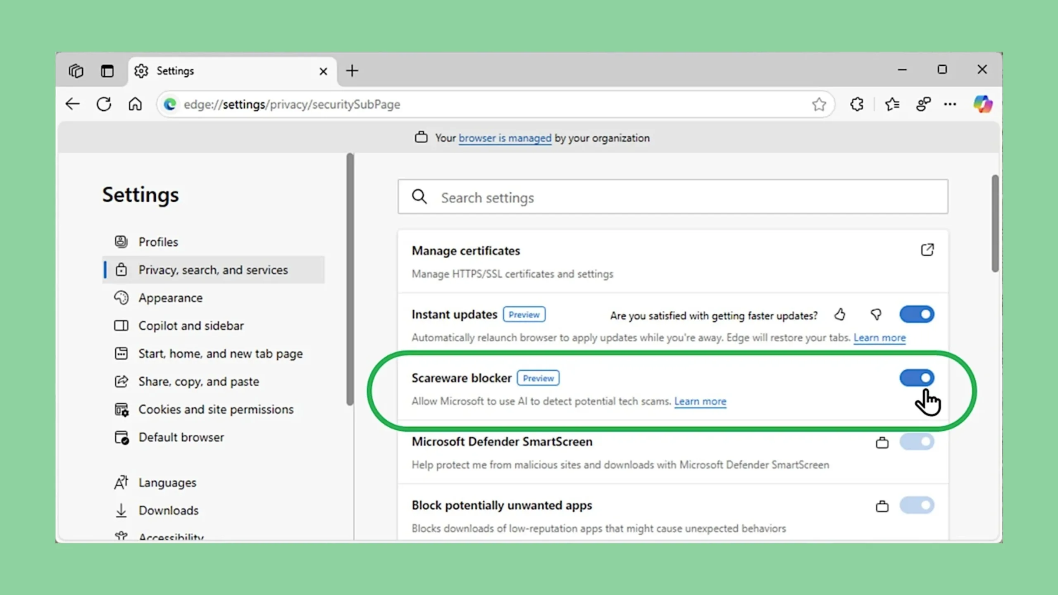Toggle Microsoft Defender SmartScreen switch
The height and width of the screenshot is (595, 1058).
pos(917,442)
